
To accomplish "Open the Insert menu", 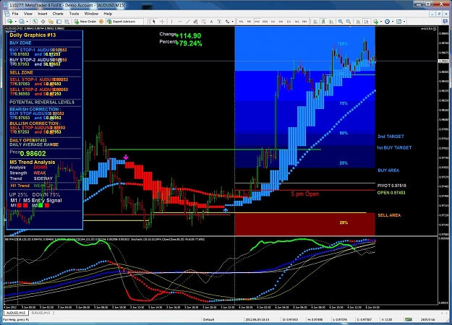I will pyautogui.click(x=43, y=14).
